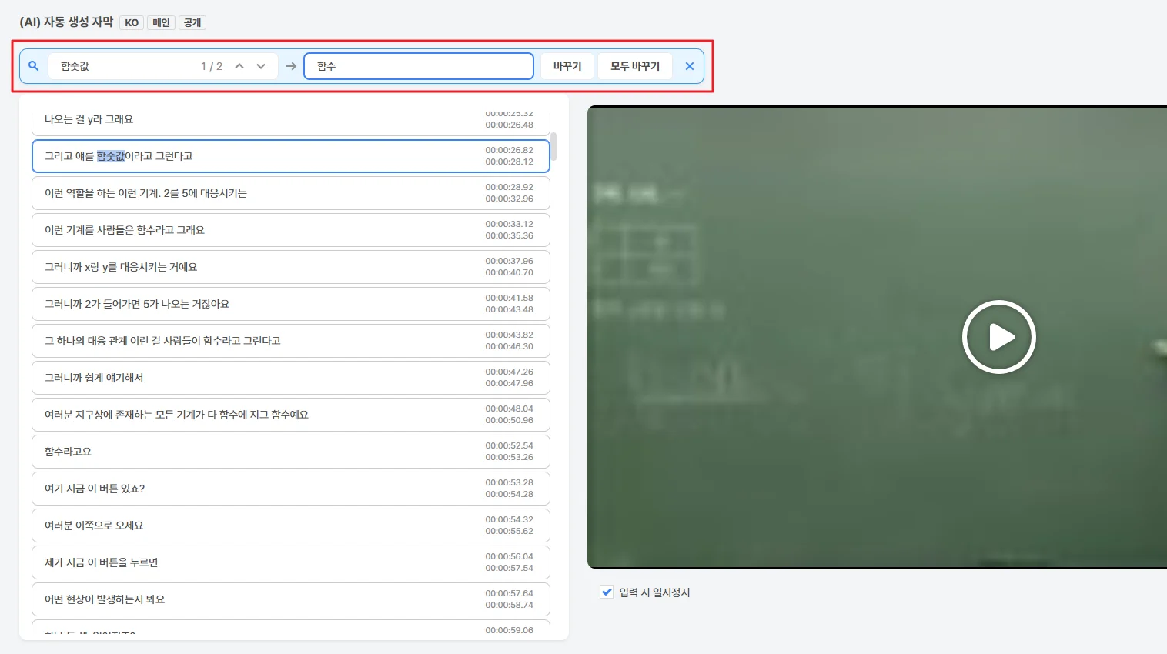Screen dimensions: 1167x654
Task: Click timestamp 00:00:41.58
Action: (x=509, y=298)
